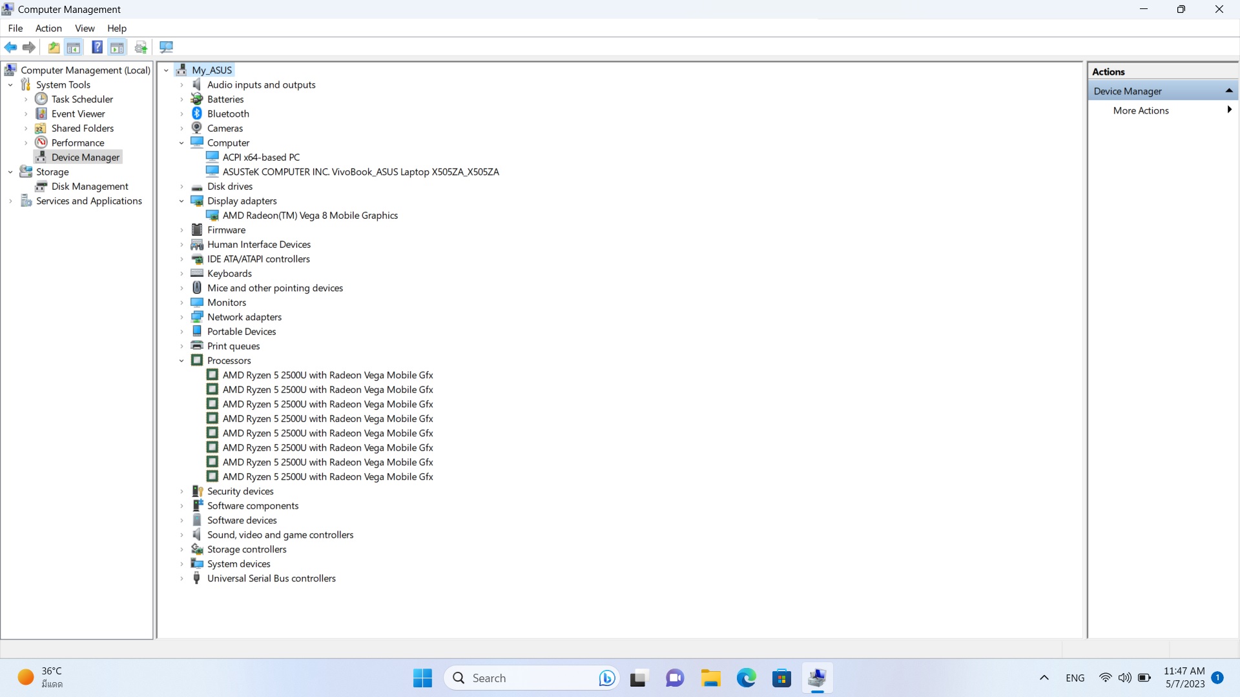Screen dimensions: 1240x697
Task: Open the Action menu
Action: 48,28
